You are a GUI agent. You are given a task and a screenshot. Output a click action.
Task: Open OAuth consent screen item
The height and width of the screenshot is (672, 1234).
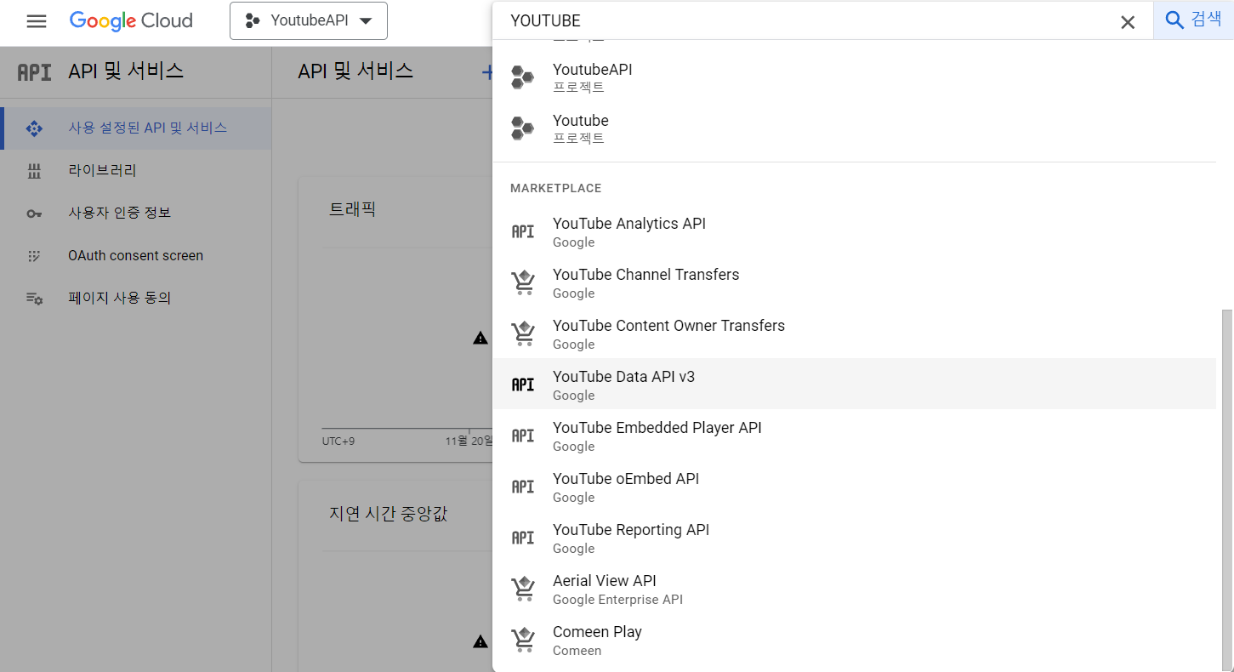pyautogui.click(x=136, y=256)
